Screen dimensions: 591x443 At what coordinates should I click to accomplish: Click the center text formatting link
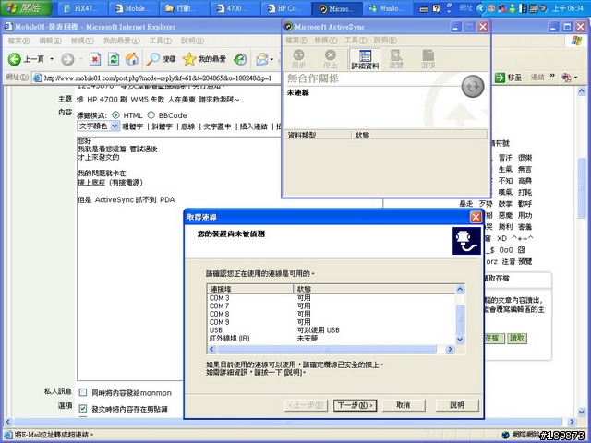click(x=217, y=126)
